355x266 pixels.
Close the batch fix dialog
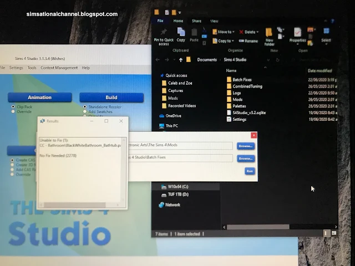coord(254,135)
